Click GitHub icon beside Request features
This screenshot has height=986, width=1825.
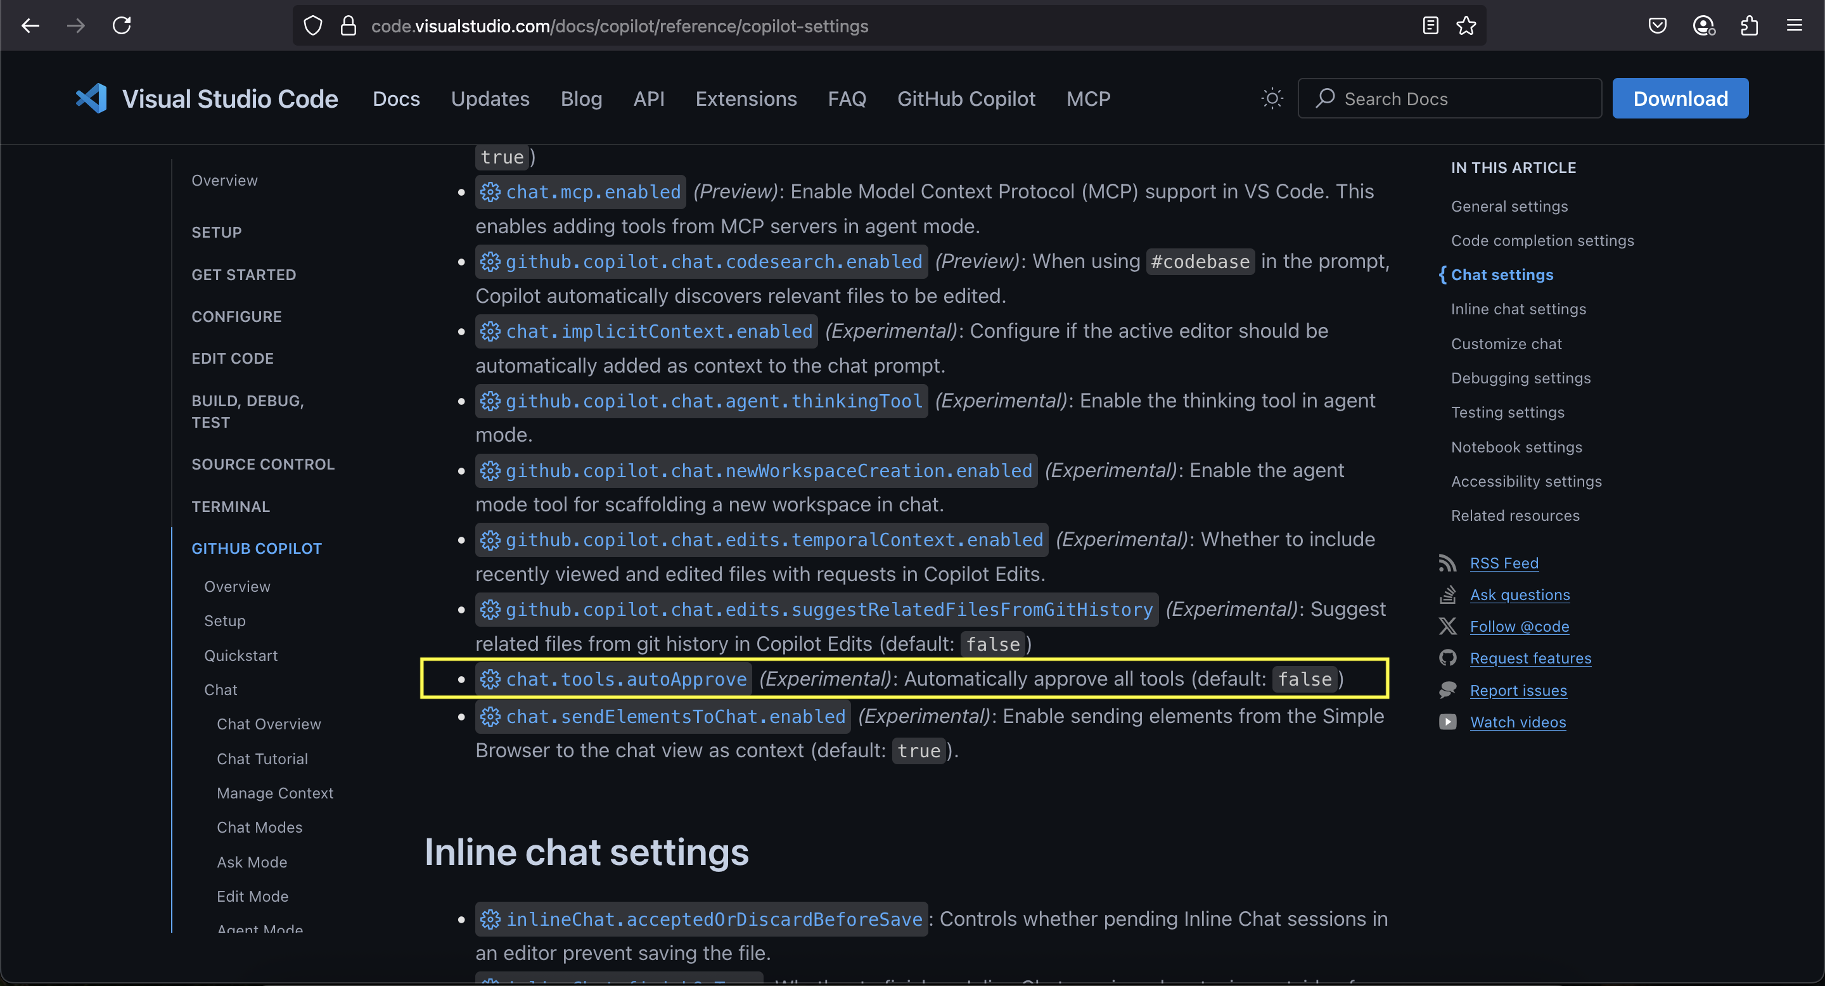[1447, 658]
